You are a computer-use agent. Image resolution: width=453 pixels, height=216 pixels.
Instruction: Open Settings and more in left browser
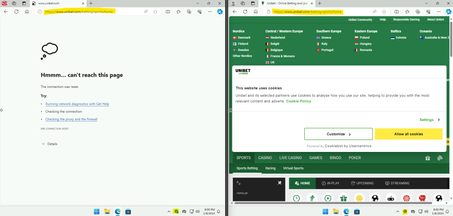(x=210, y=12)
